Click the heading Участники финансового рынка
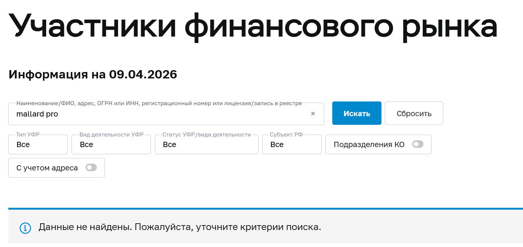The image size is (523, 247). [254, 25]
